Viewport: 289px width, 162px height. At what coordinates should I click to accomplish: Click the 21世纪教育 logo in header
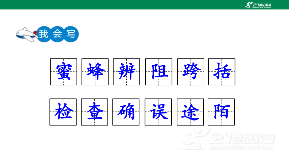(x=258, y=5)
